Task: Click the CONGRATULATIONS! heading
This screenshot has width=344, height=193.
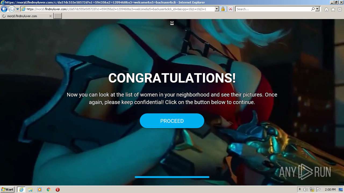Action: pyautogui.click(x=172, y=78)
